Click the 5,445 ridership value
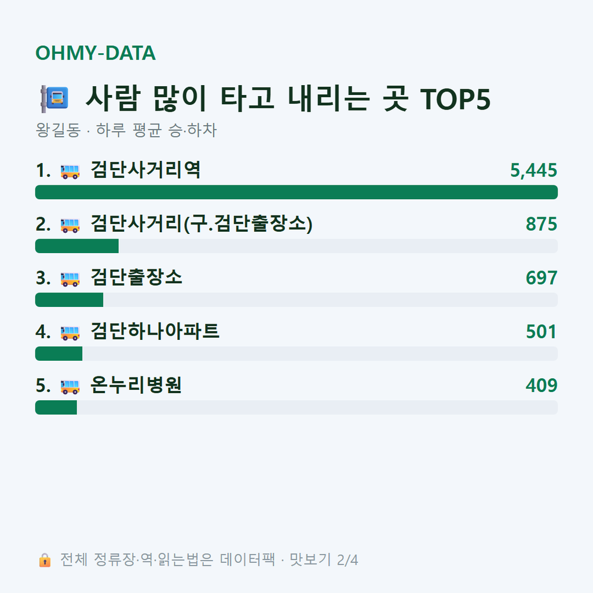The image size is (593, 593). coord(533,170)
